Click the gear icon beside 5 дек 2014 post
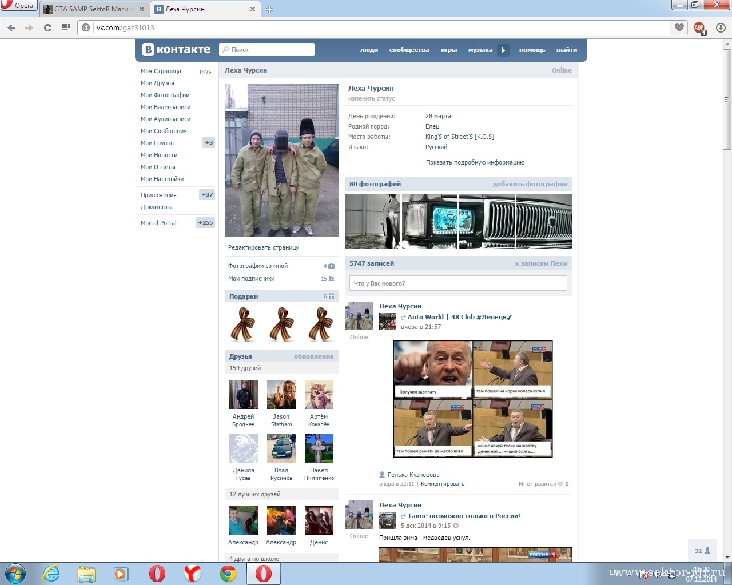The width and height of the screenshot is (732, 585). pyautogui.click(x=456, y=526)
